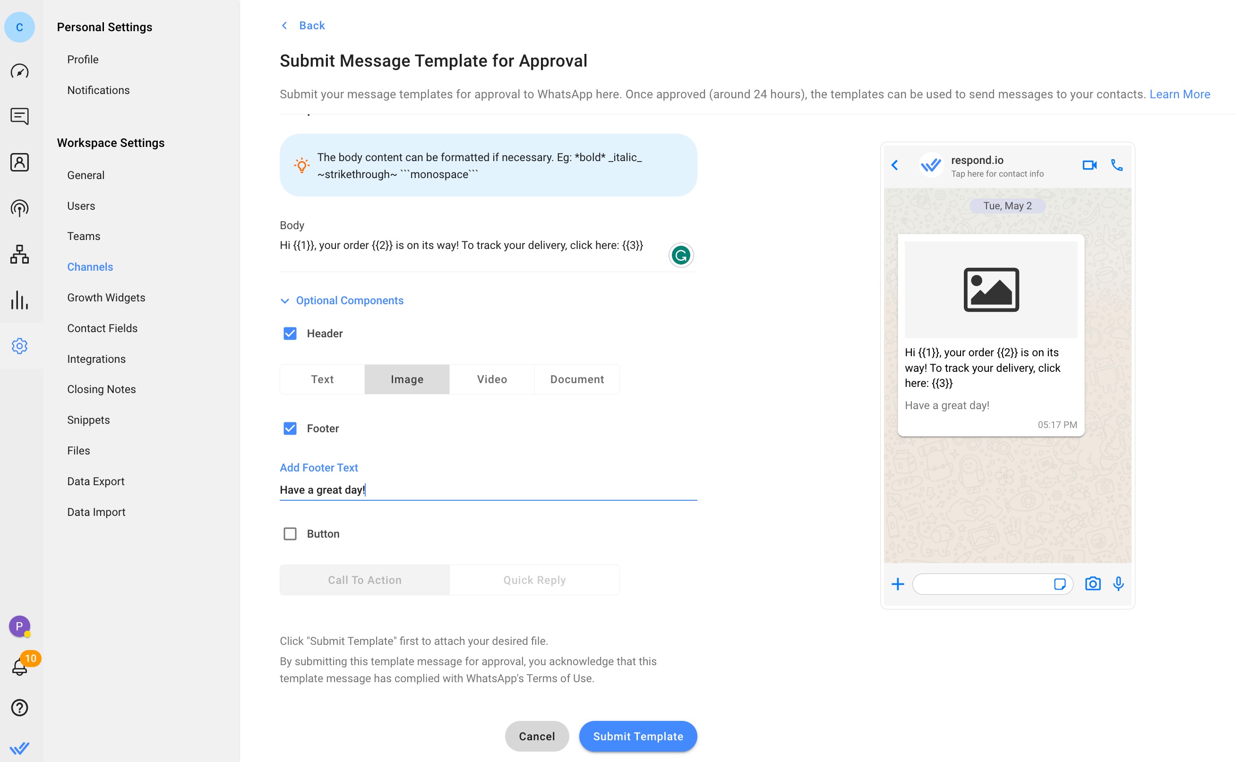Click the Add Footer Text label link
This screenshot has height=762, width=1236.
(319, 467)
